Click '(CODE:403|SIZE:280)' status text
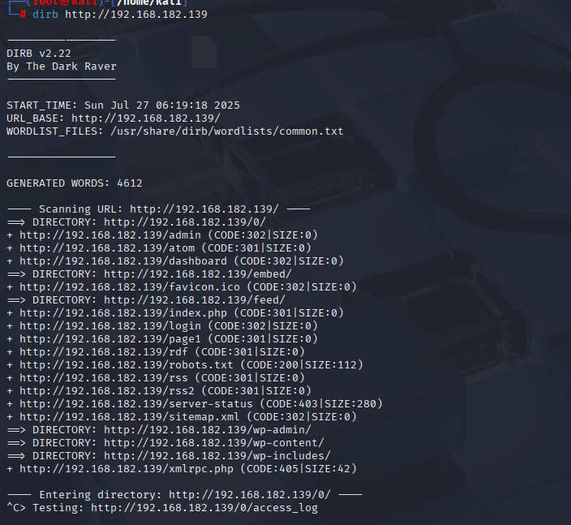 (321, 404)
